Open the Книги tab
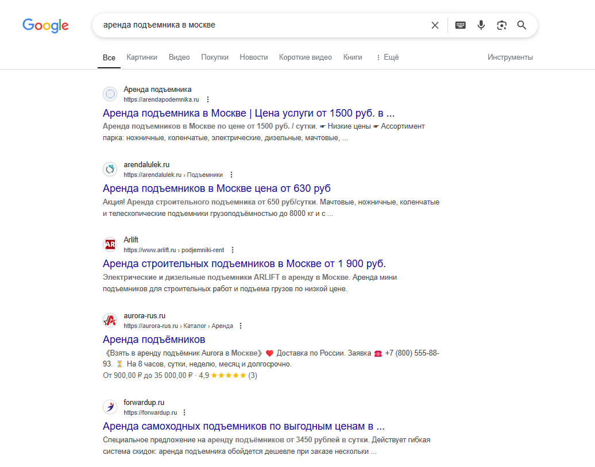Viewport: 595px width, 467px height. (353, 57)
